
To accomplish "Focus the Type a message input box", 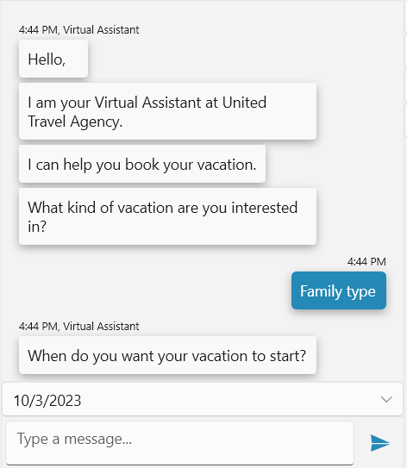I will click(x=179, y=442).
